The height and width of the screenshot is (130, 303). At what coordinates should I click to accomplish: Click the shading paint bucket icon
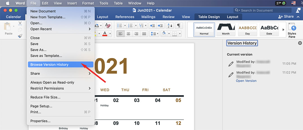point(164,34)
